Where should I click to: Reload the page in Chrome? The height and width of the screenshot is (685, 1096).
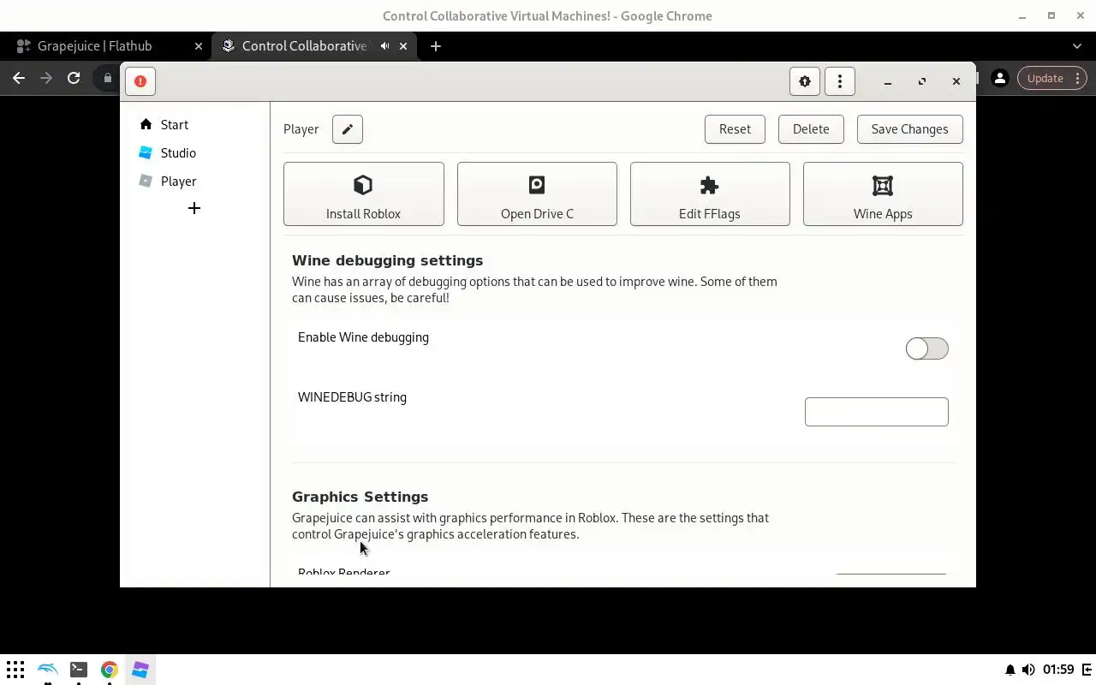tap(74, 78)
